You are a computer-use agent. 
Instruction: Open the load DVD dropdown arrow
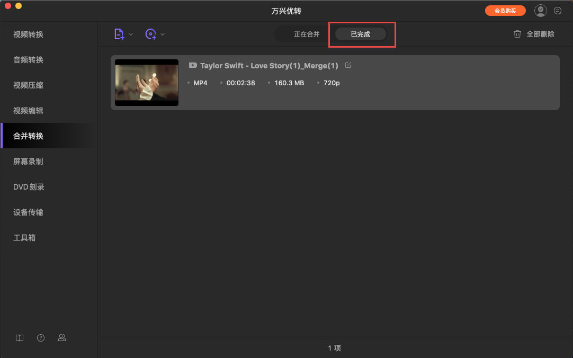pyautogui.click(x=163, y=34)
